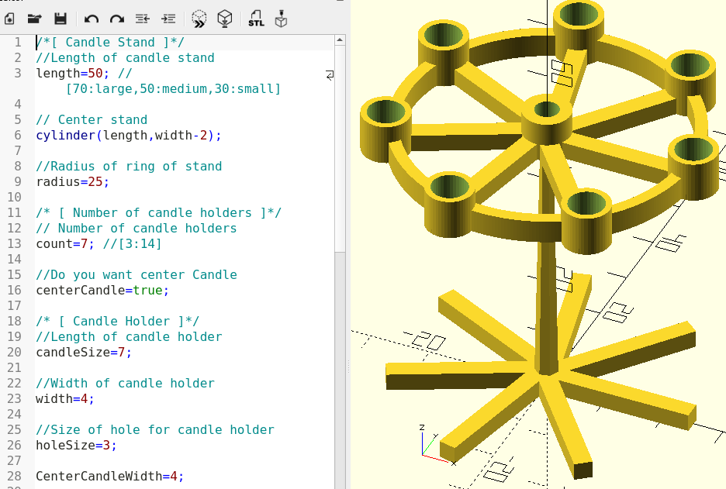Image resolution: width=726 pixels, height=489 pixels.
Task: Send the model to a 3D print service
Action: click(x=281, y=18)
